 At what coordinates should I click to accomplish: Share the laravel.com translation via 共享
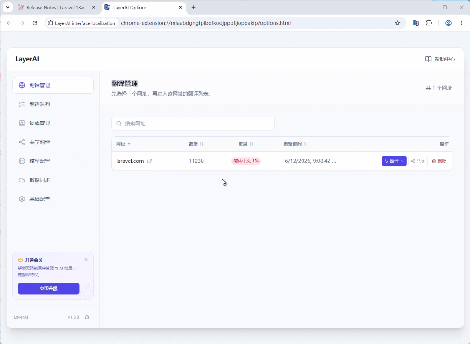(418, 161)
